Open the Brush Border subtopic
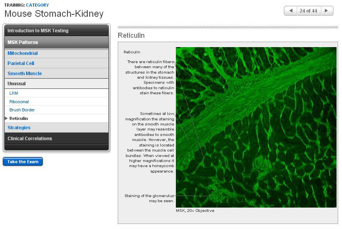Screen dimensions: 342x229 [x=21, y=110]
